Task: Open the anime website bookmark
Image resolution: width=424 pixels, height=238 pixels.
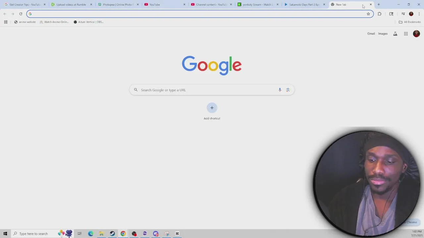Action: (x=25, y=22)
